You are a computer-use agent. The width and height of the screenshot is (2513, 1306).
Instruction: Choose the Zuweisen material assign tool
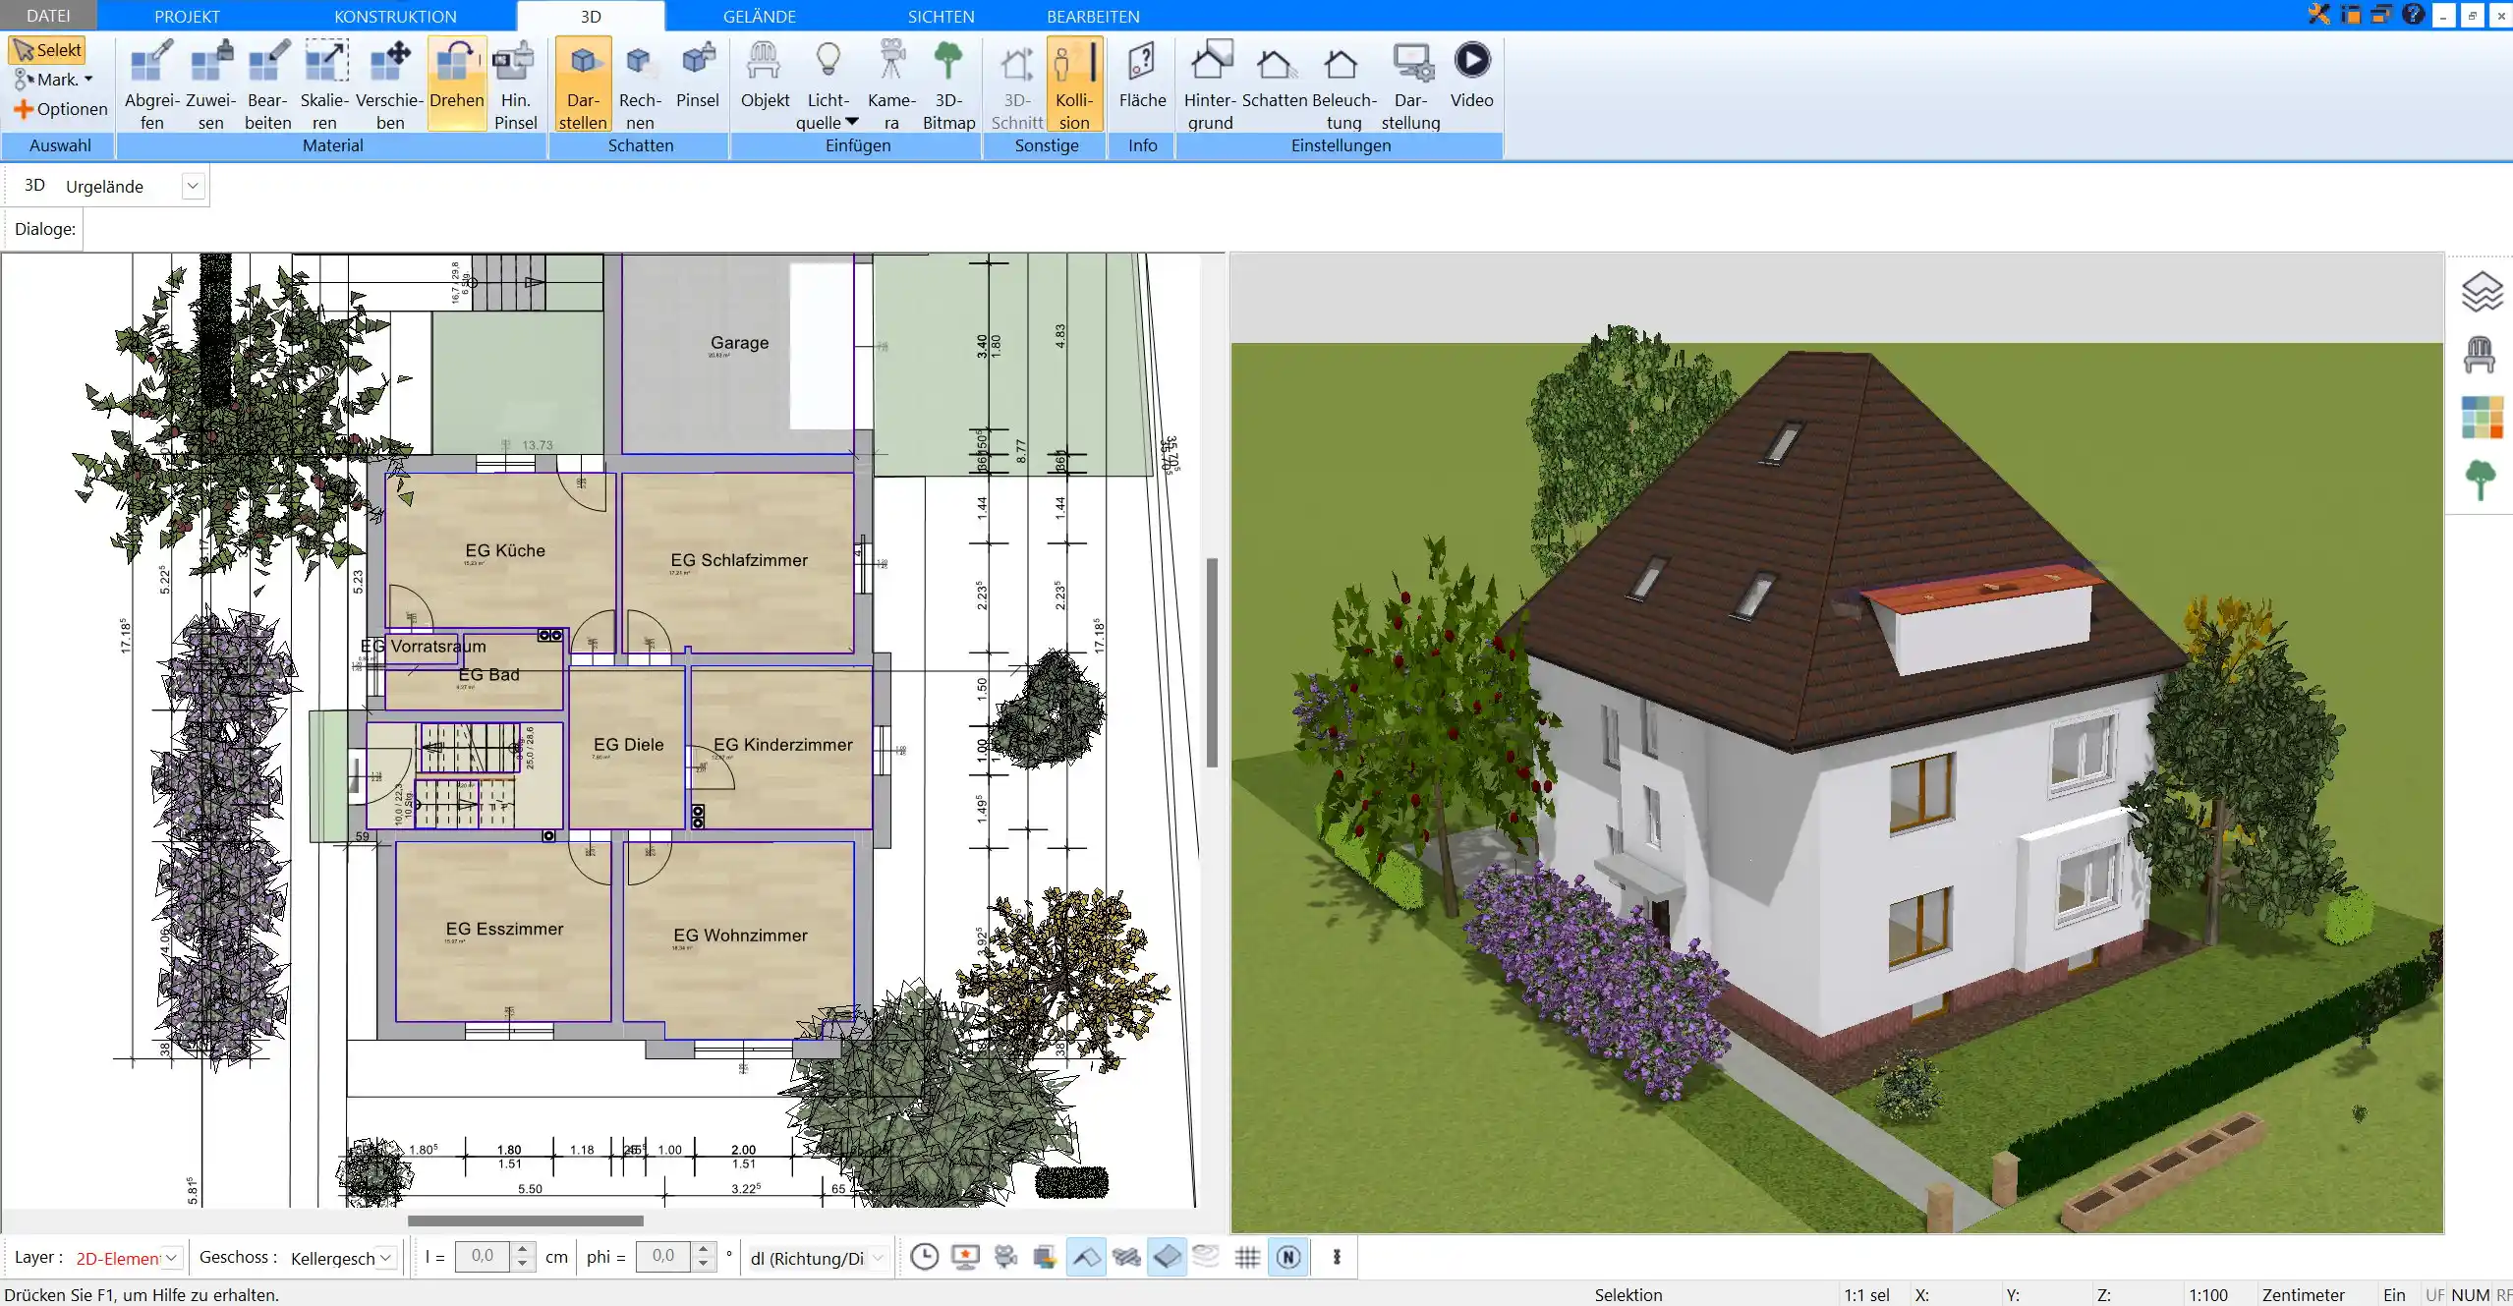pyautogui.click(x=210, y=85)
